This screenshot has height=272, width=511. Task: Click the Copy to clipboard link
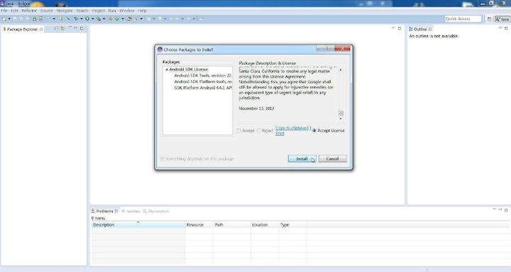click(x=292, y=128)
